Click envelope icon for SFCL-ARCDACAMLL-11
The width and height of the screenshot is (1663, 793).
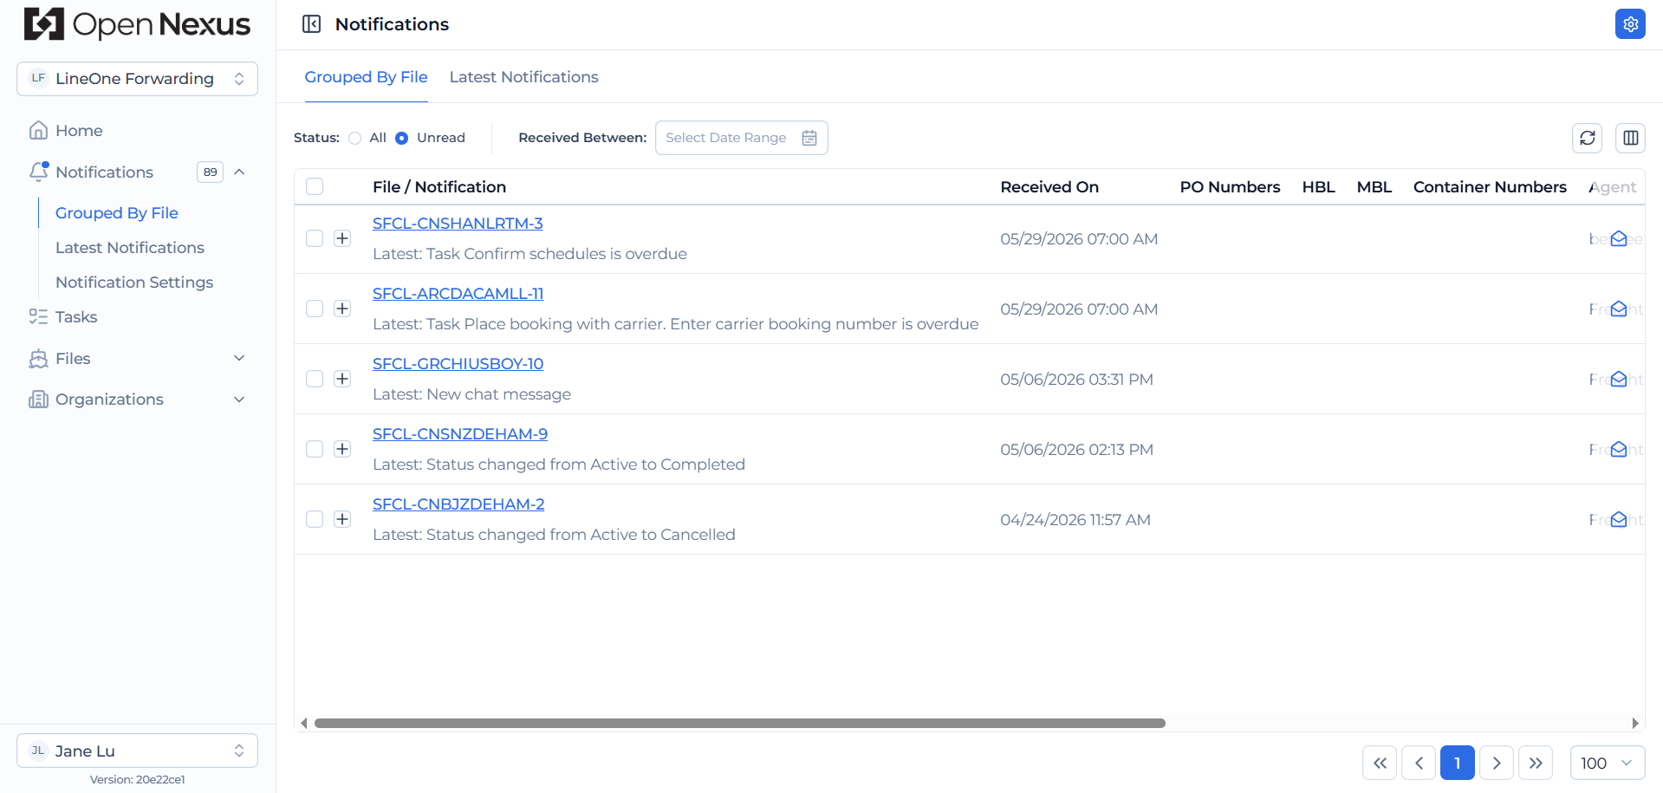(1618, 309)
